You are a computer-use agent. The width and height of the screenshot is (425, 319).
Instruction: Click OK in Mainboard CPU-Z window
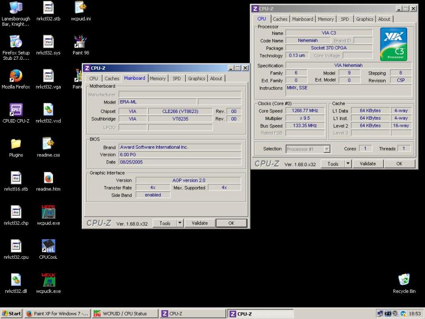point(231,223)
